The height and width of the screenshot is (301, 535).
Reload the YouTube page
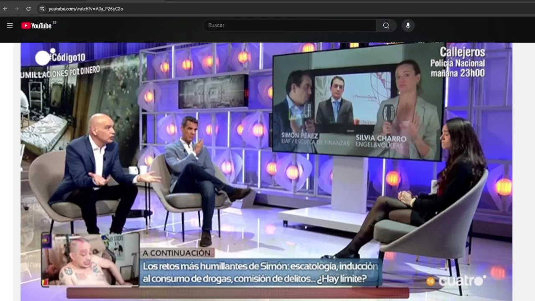[28, 9]
